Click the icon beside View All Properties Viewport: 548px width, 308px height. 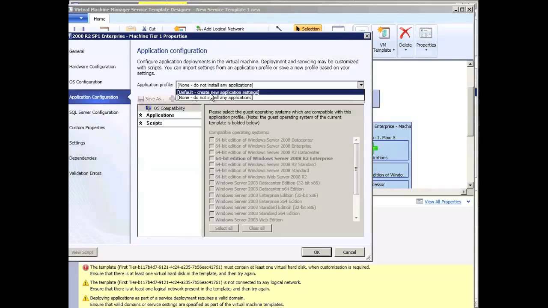420,201
